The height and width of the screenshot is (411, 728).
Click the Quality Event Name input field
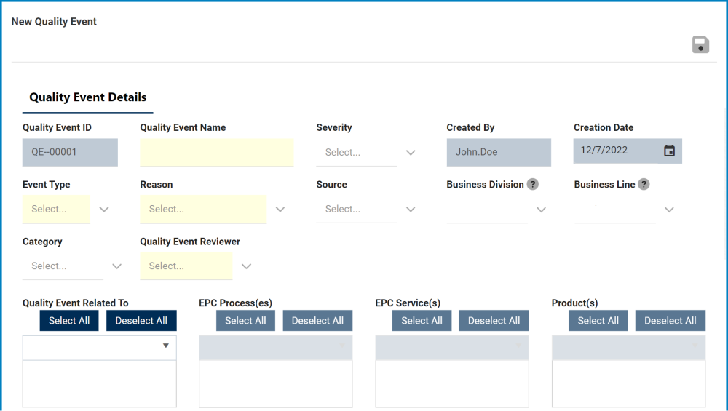coord(217,153)
